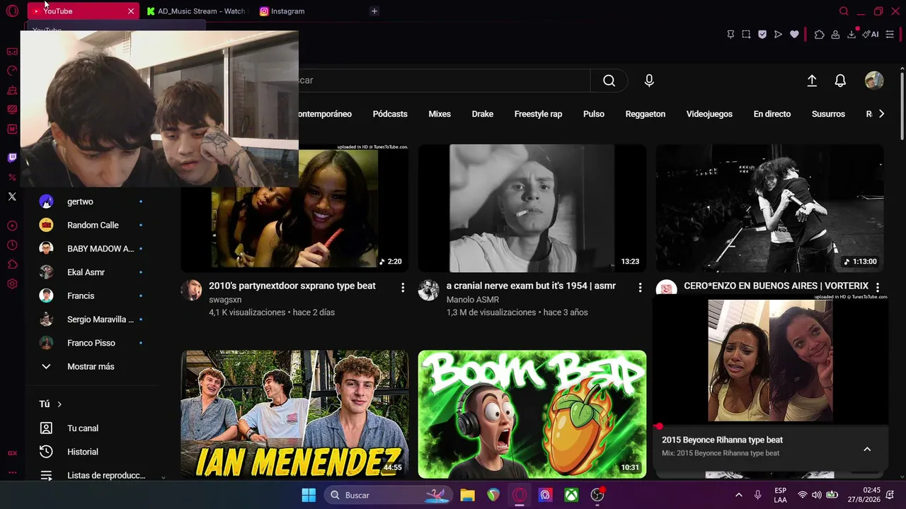Click the YouTube search magnifier button

pyautogui.click(x=609, y=81)
